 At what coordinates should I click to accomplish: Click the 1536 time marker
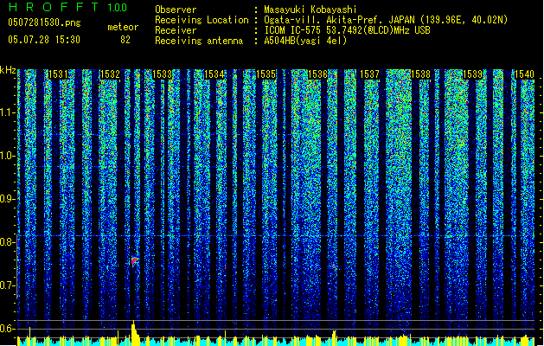coord(317,74)
